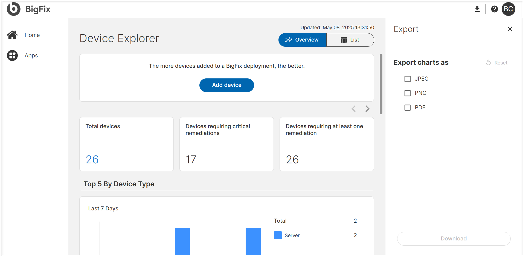
Task: Click the Download button in Export panel
Action: click(454, 239)
